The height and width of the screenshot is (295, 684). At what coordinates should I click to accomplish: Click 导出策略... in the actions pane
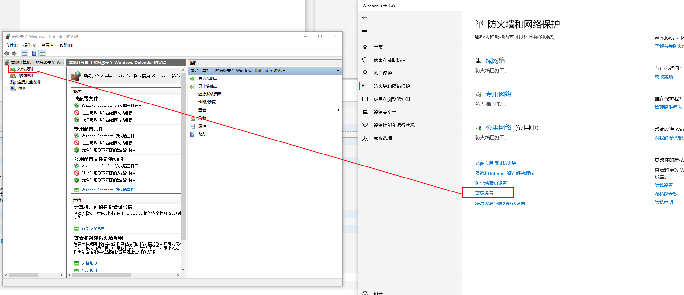[208, 86]
